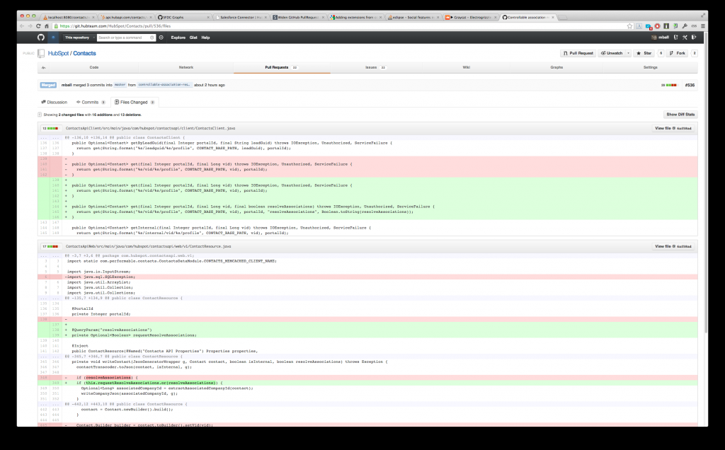Open the This repository search scope dropdown
This screenshot has width=725, height=450.
click(79, 37)
